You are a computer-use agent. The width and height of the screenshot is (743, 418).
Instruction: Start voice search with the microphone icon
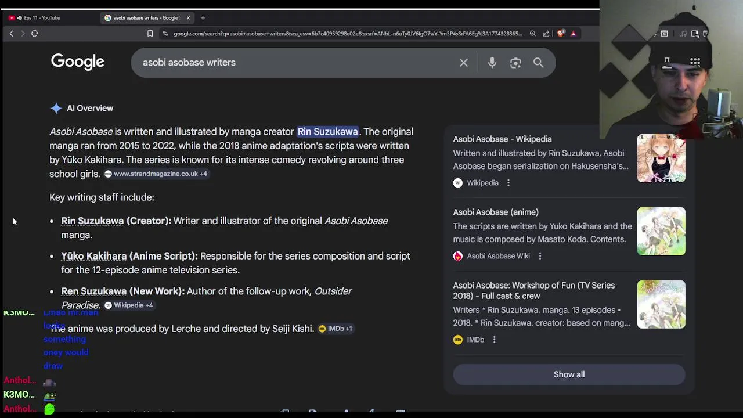pyautogui.click(x=492, y=63)
